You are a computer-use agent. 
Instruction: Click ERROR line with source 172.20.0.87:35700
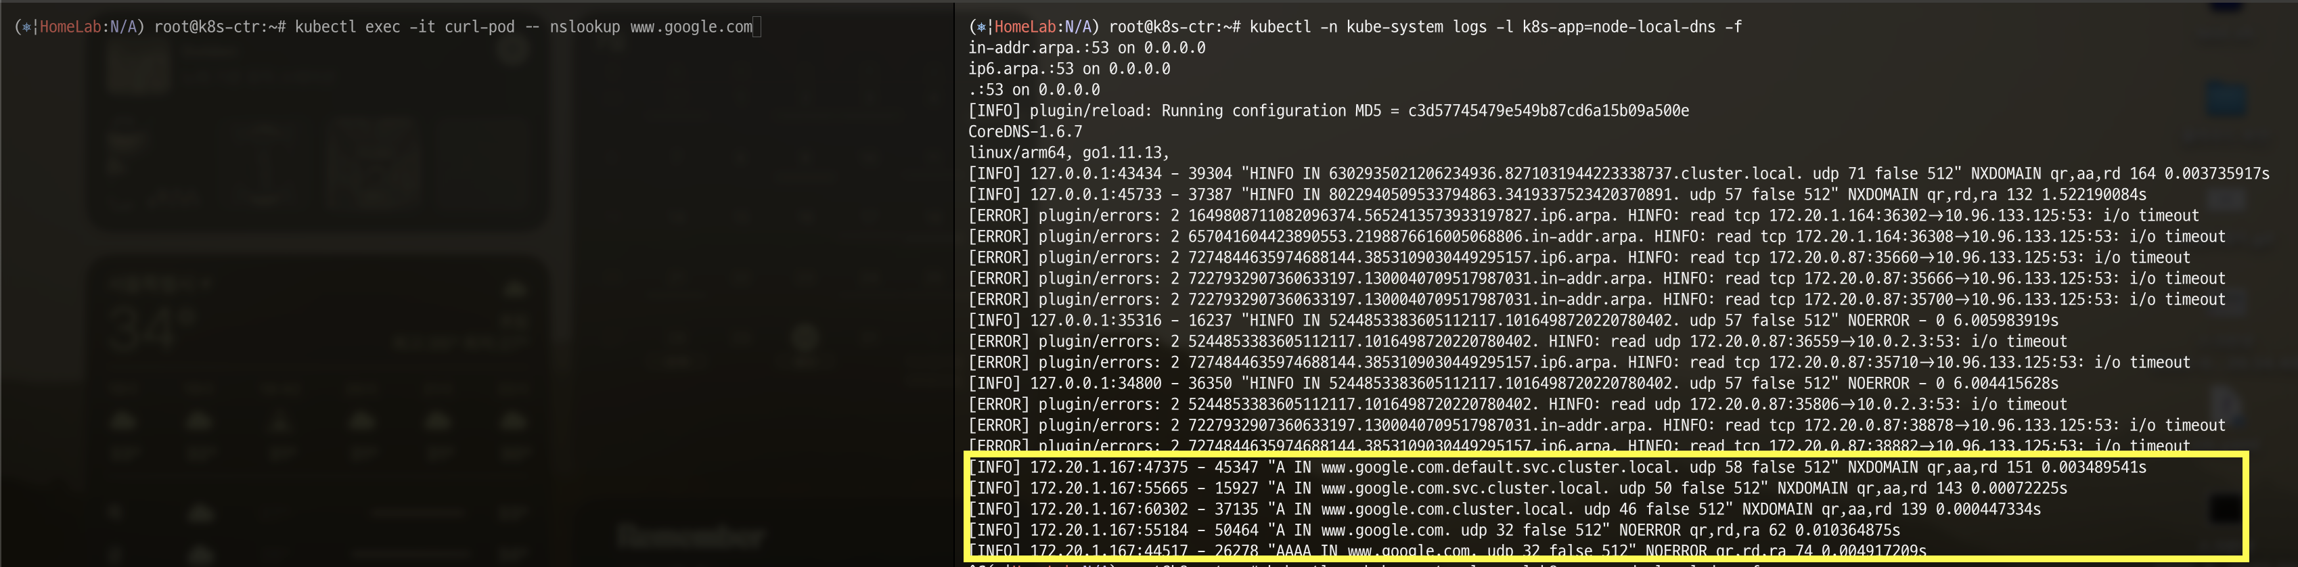coord(1597,300)
